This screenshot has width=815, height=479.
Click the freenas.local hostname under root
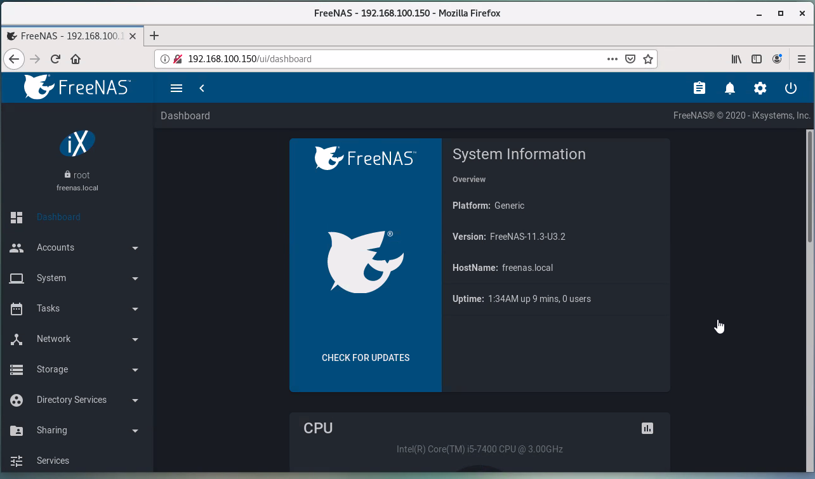(x=77, y=188)
